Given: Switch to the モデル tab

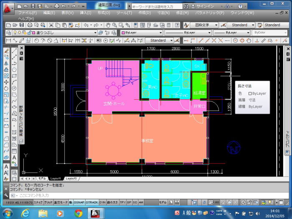Looking at the screenshot, I should [42, 179].
